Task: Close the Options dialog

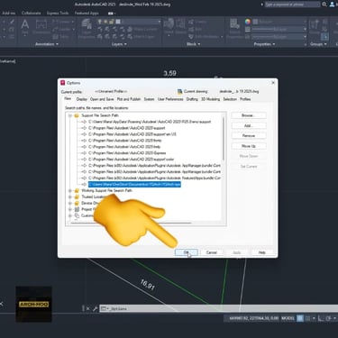Action: pyautogui.click(x=273, y=83)
